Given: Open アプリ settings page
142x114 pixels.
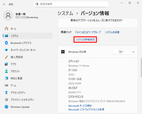Looking at the screenshot, I should (x=28, y=64).
